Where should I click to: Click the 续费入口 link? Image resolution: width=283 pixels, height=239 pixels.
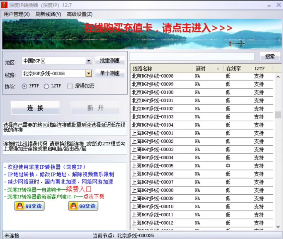click(79, 189)
